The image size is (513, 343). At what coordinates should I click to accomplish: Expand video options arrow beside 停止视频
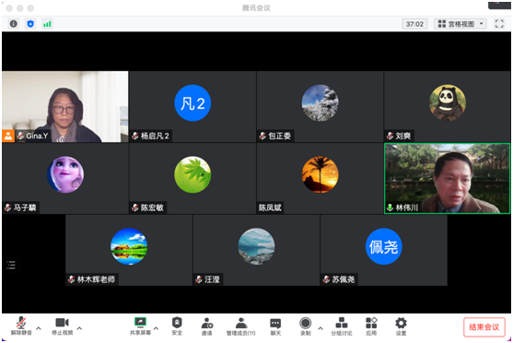point(79,328)
